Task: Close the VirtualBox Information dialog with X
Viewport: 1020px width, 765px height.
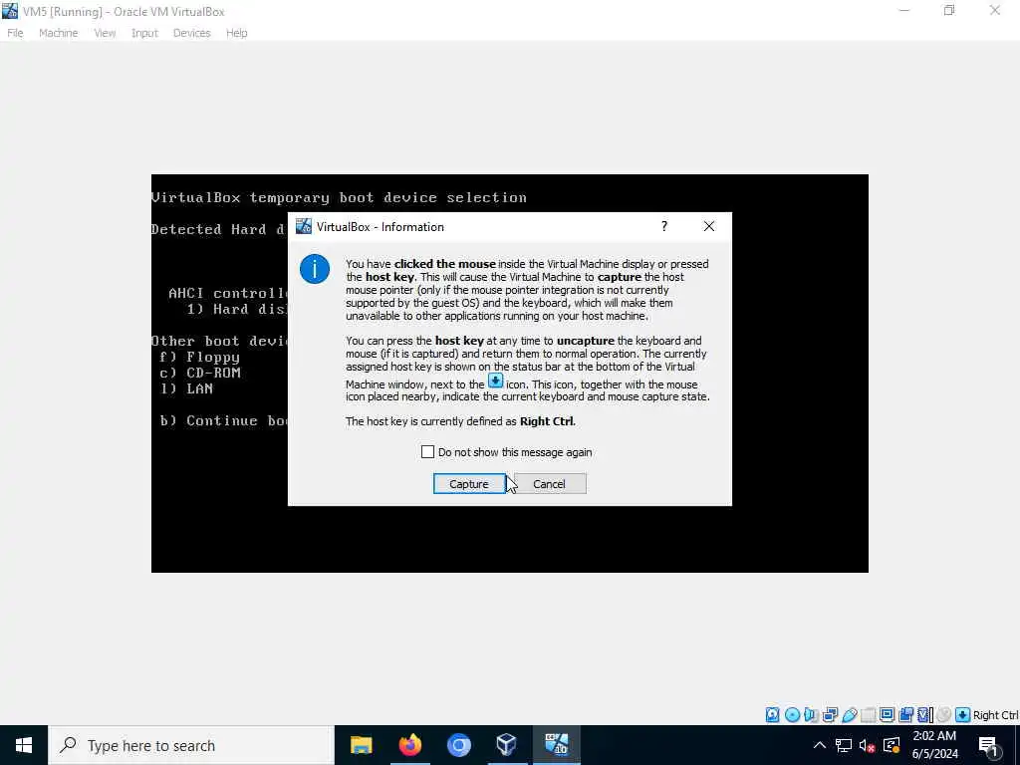Action: pyautogui.click(x=709, y=226)
